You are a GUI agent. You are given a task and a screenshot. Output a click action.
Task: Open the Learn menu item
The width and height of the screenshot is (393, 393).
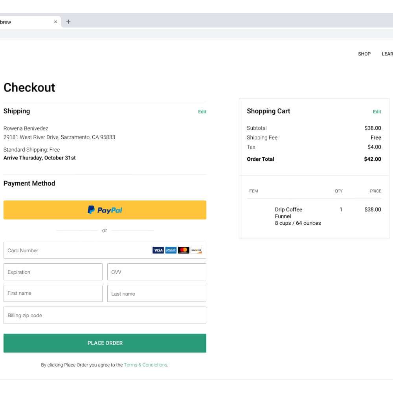pos(387,54)
